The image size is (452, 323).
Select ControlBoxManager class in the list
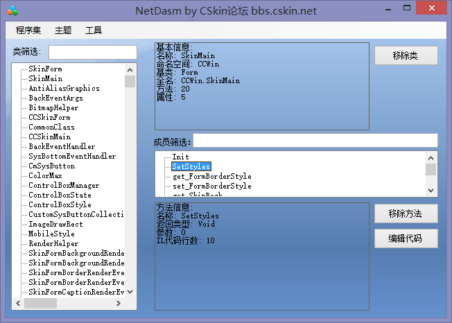click(x=64, y=186)
